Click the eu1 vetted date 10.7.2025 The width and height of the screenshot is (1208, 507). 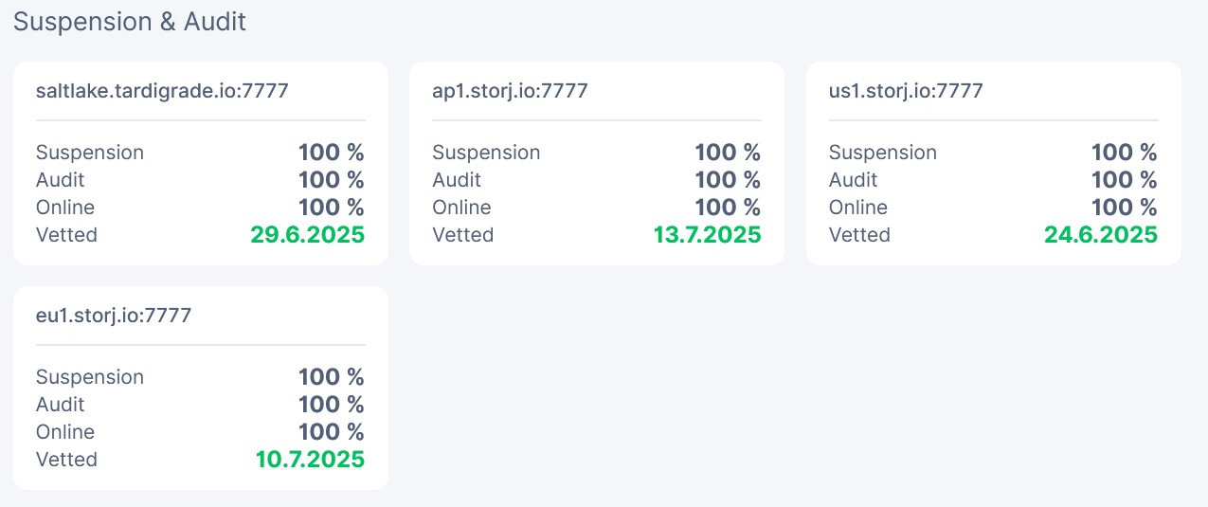[310, 460]
